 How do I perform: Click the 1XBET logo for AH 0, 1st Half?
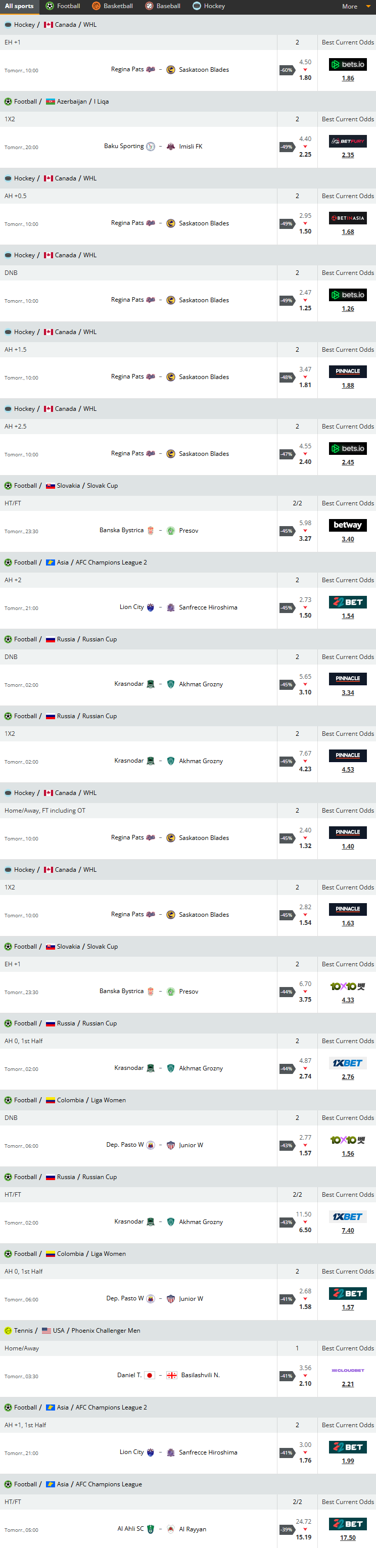point(348,1063)
